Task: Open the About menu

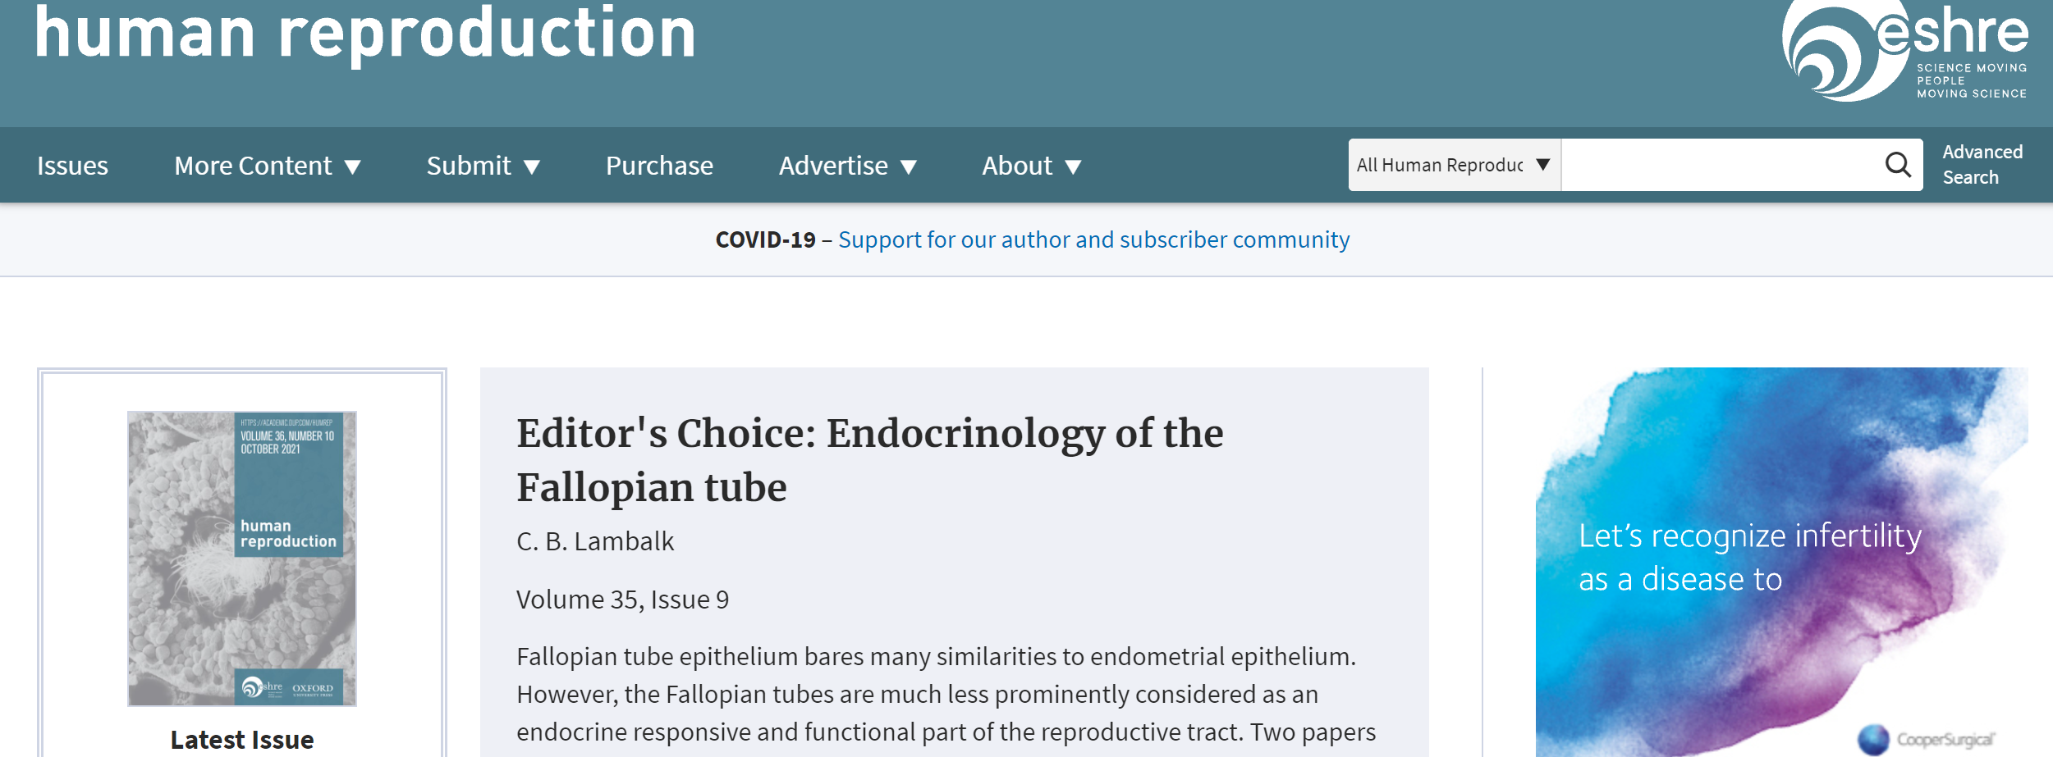Action: point(1032,166)
